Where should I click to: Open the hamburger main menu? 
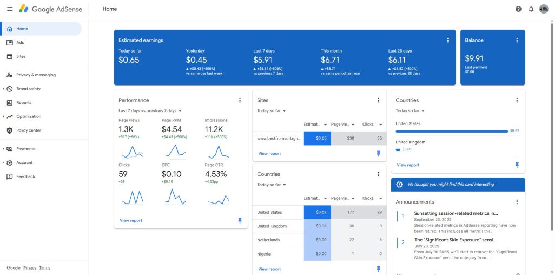pos(9,9)
